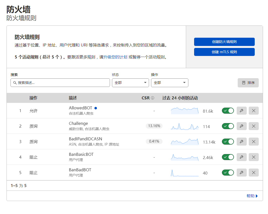This screenshot has height=214, width=268.
Task: Click the 创建 mTLS 规则 button
Action: click(224, 52)
